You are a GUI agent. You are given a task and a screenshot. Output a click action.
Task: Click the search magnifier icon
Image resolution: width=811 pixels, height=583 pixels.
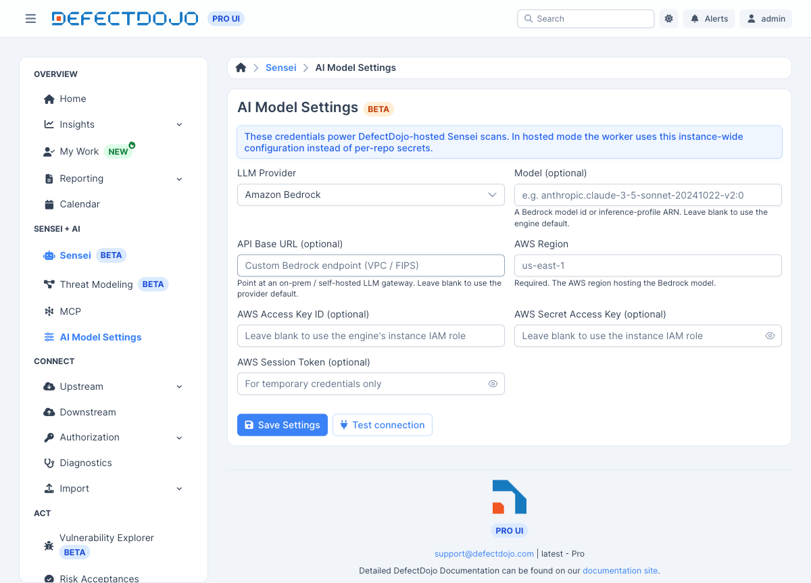point(528,19)
